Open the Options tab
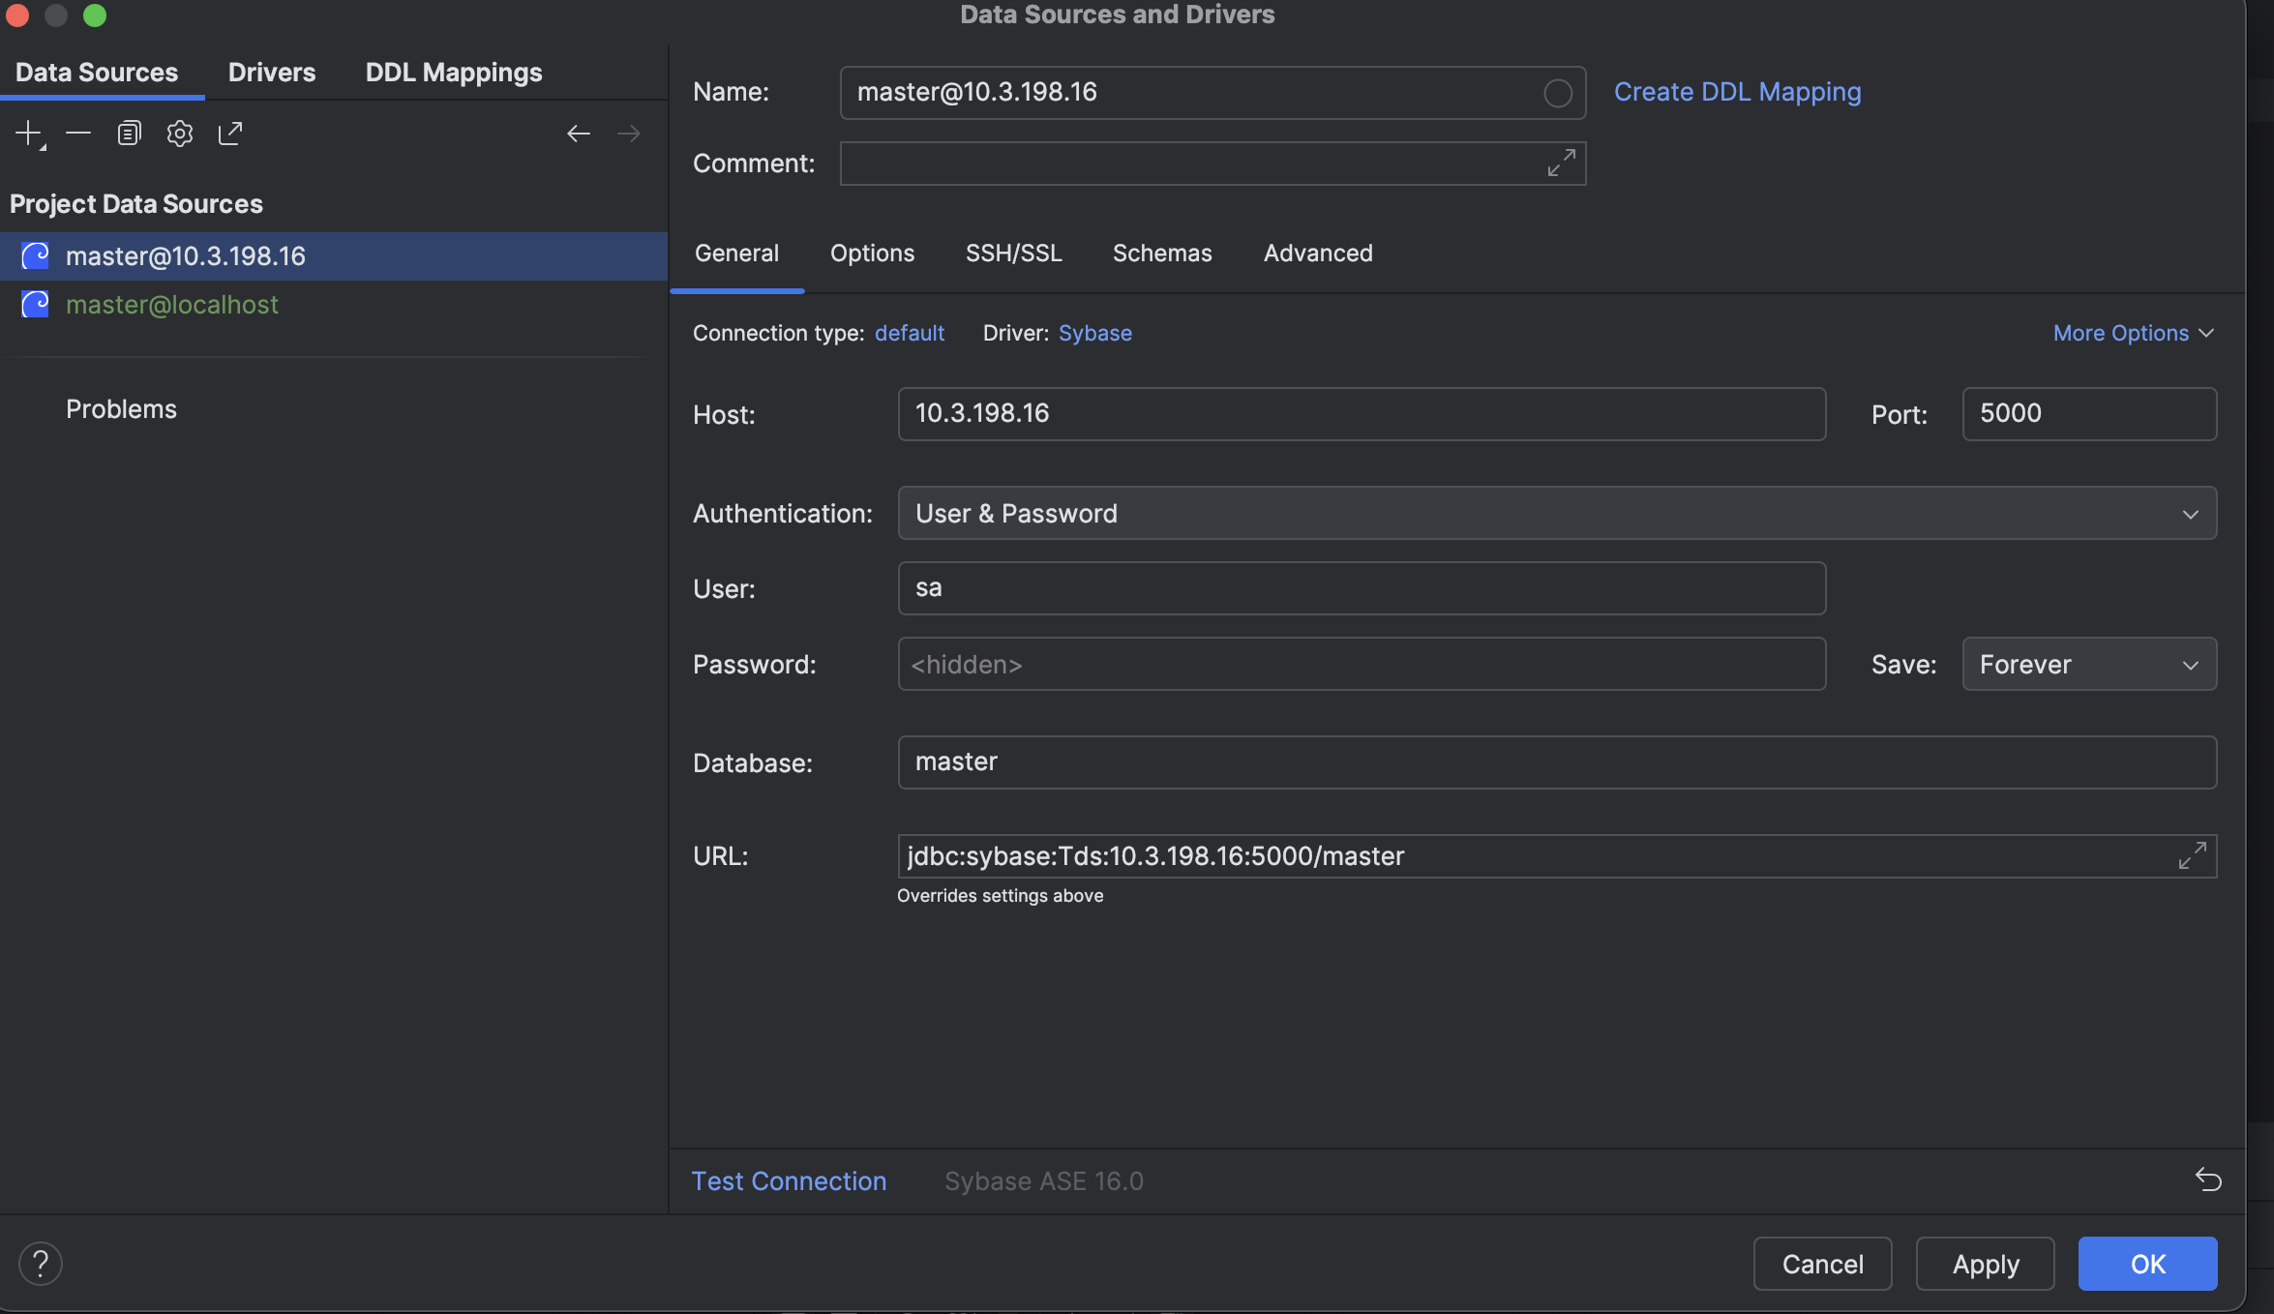Screen dimensions: 2274x1314 872,254
